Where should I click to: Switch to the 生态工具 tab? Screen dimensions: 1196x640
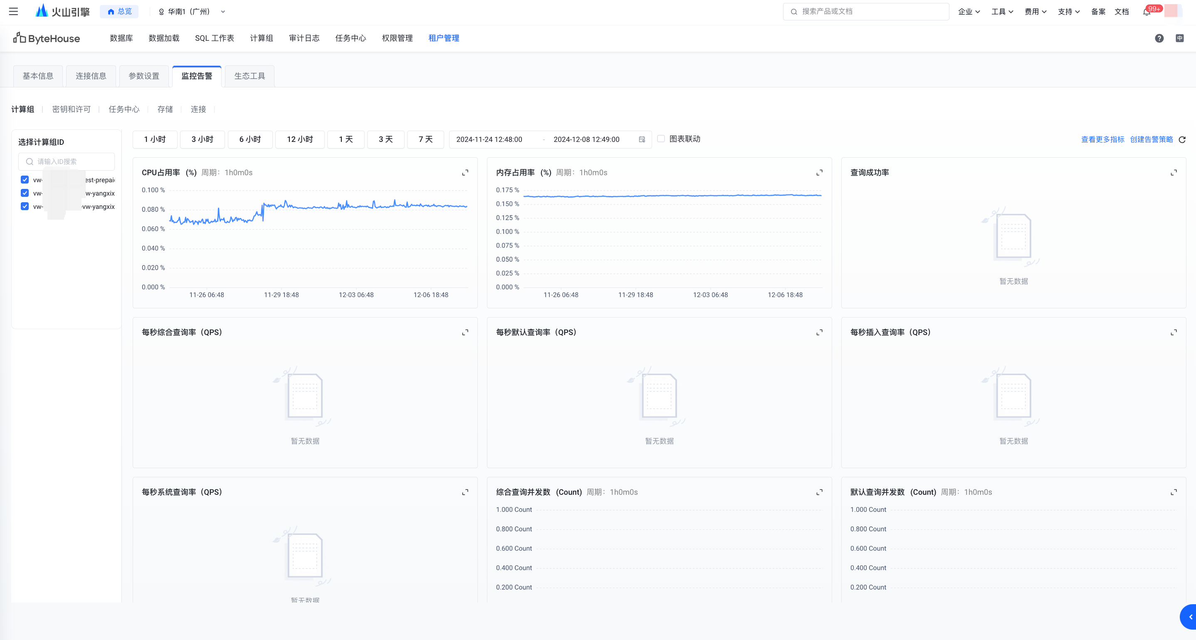pyautogui.click(x=250, y=76)
